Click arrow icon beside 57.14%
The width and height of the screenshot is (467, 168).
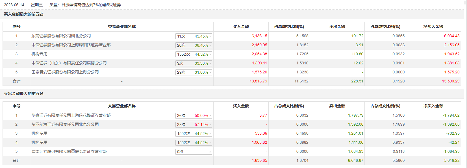pyautogui.click(x=210, y=125)
